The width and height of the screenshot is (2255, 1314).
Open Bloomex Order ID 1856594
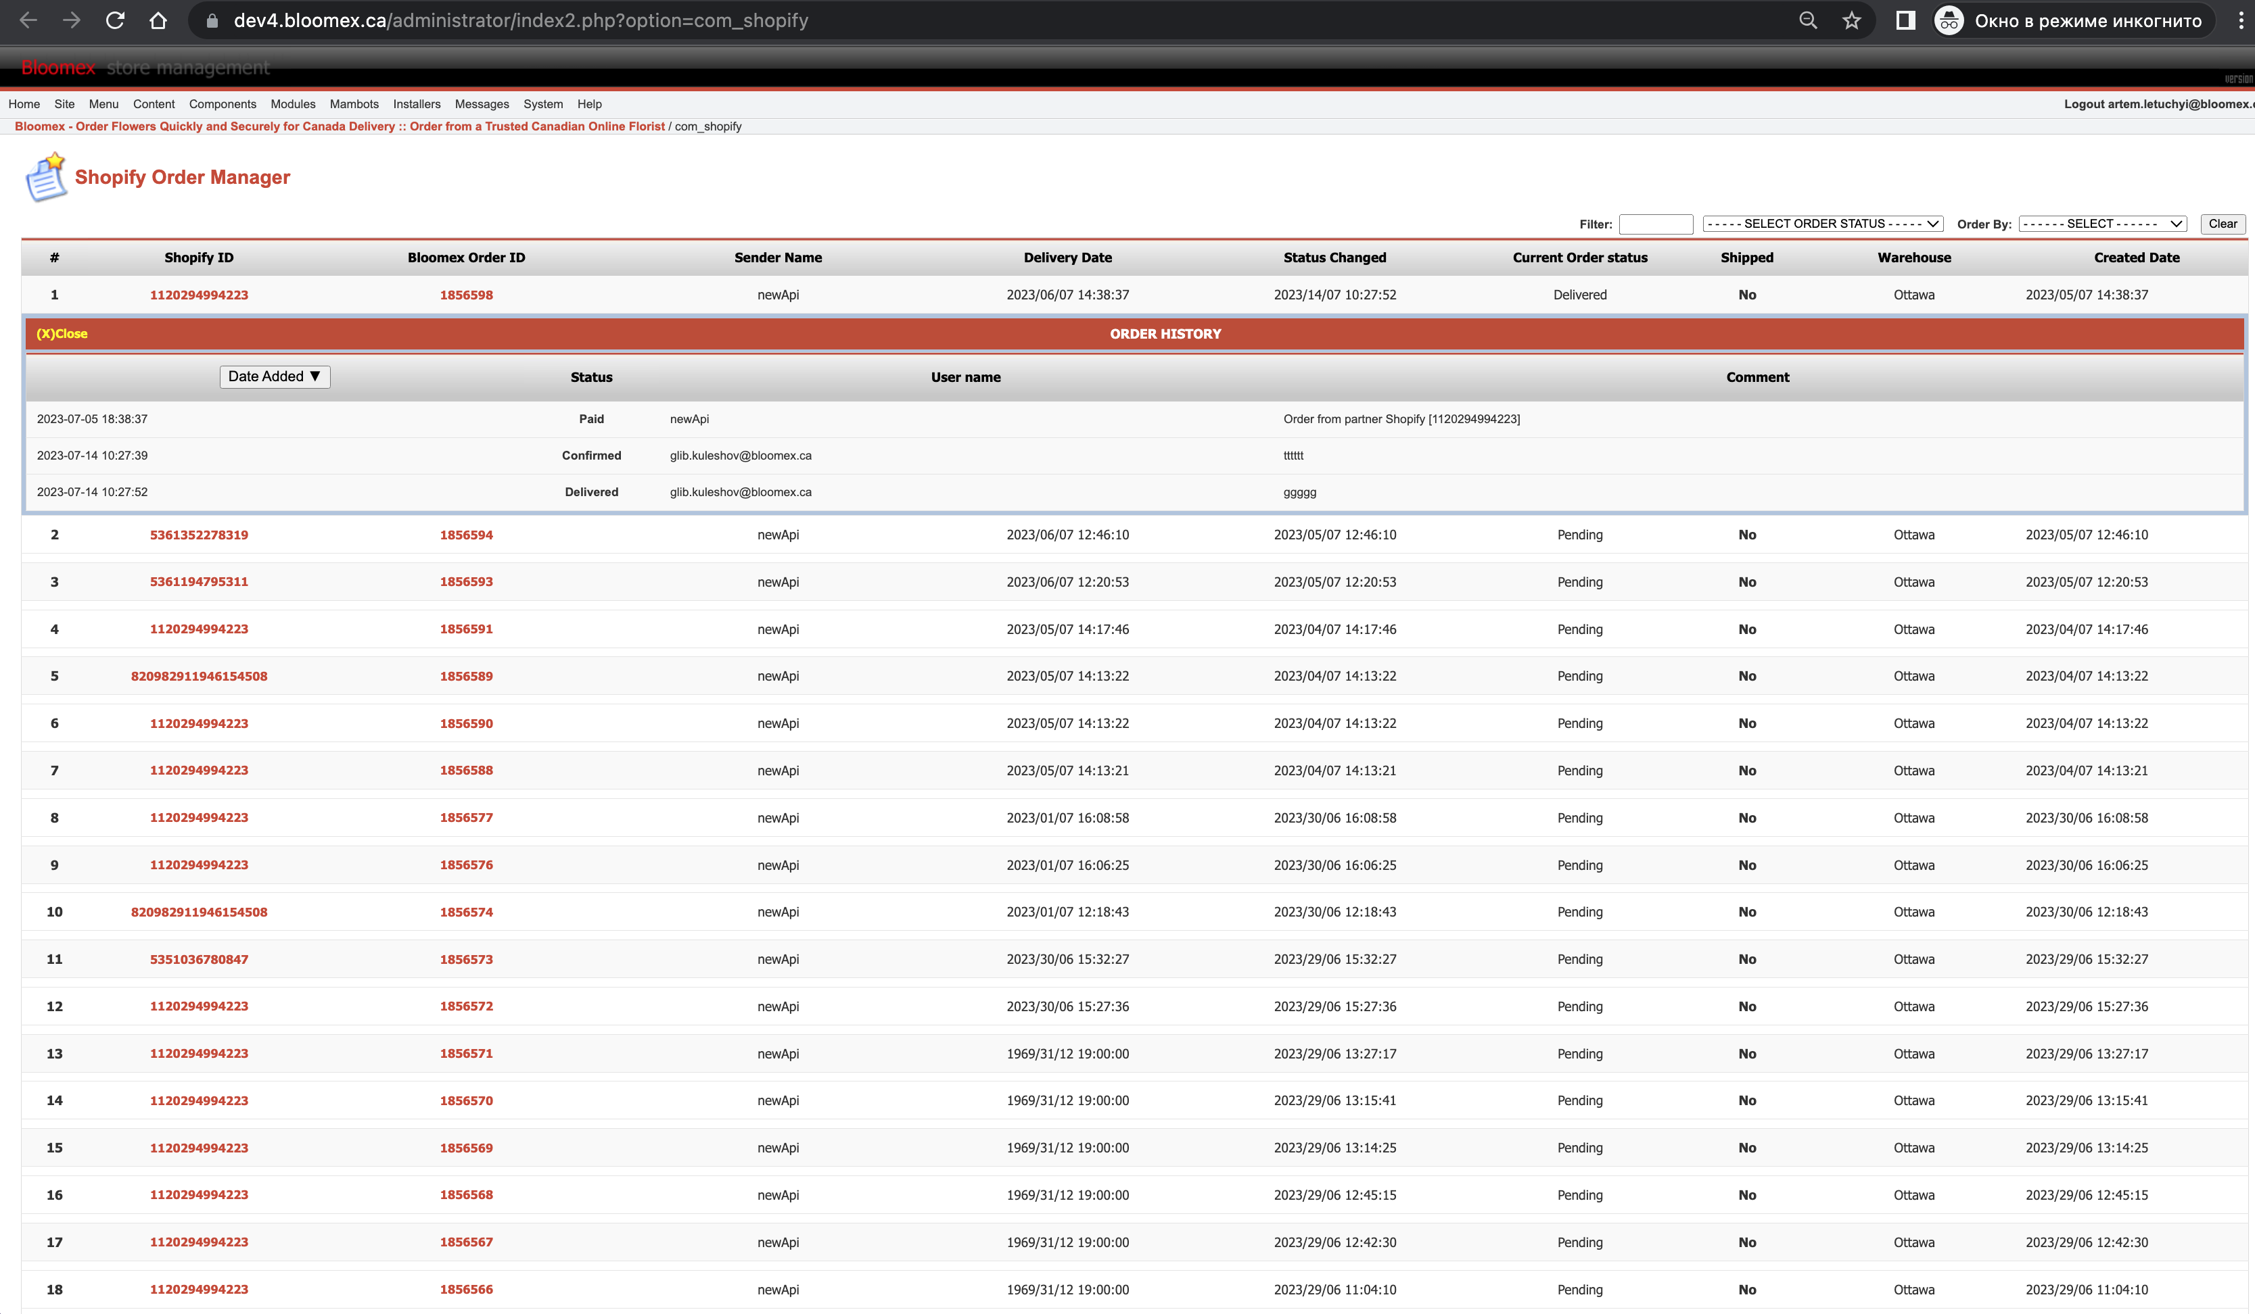point(466,535)
